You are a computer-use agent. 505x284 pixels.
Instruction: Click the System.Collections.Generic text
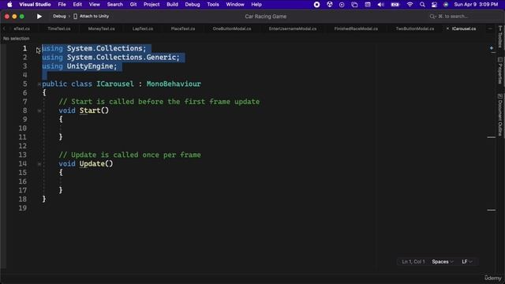pos(123,58)
